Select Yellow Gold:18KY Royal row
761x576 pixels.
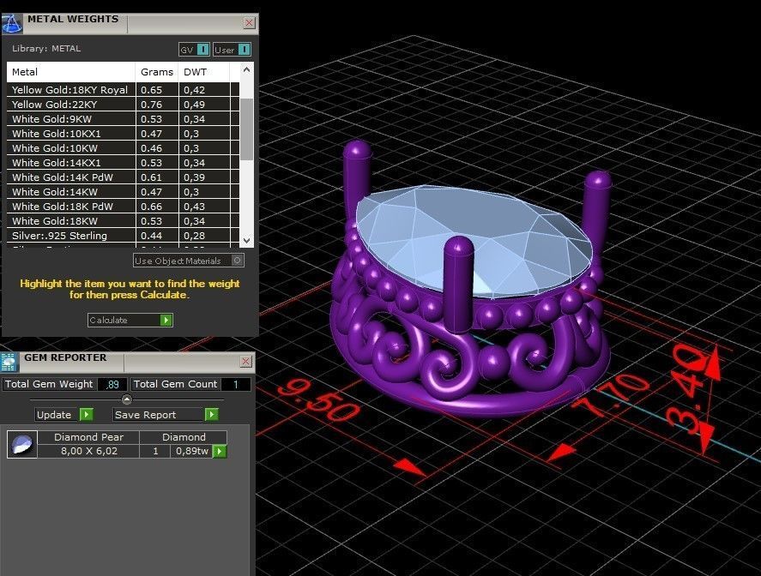click(124, 90)
